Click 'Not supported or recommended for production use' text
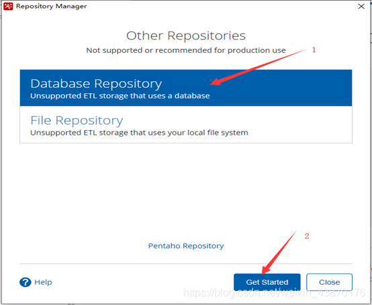The height and width of the screenshot is (305, 372). pos(186,50)
